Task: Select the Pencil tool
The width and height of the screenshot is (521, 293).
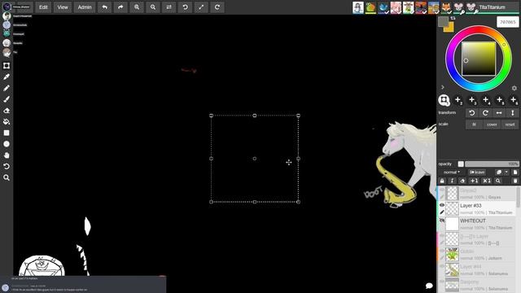Action: point(7,88)
